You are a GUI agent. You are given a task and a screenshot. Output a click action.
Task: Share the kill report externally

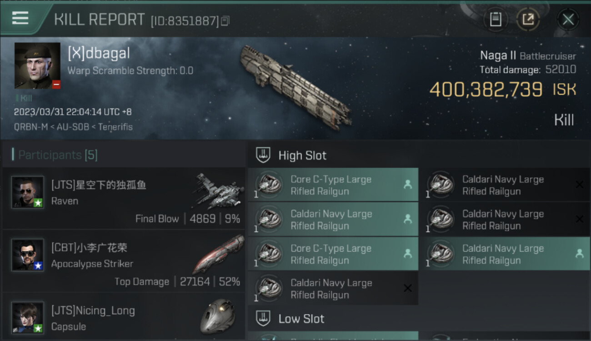coord(528,20)
